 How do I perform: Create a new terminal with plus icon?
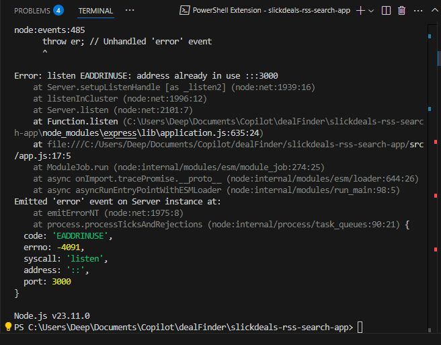[360, 11]
